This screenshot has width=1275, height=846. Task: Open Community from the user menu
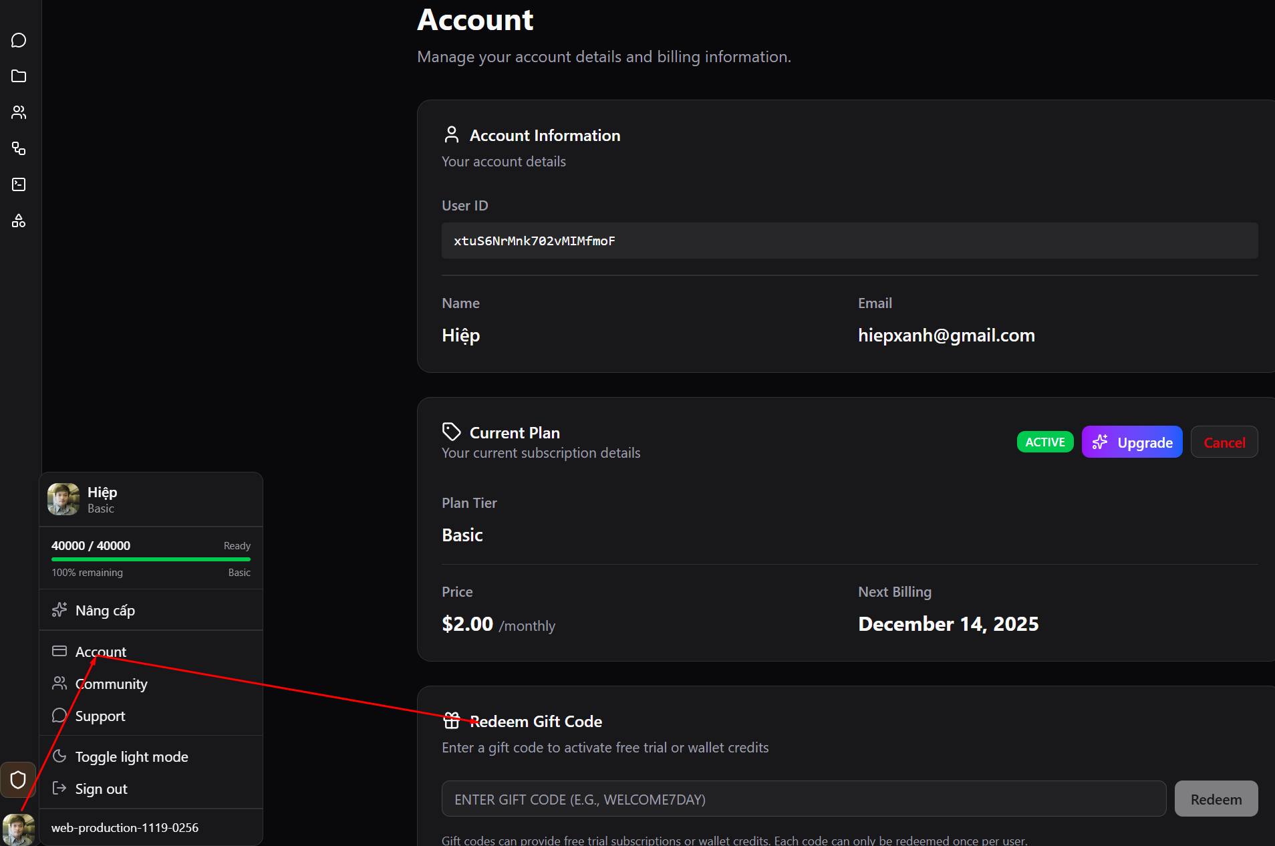click(151, 684)
